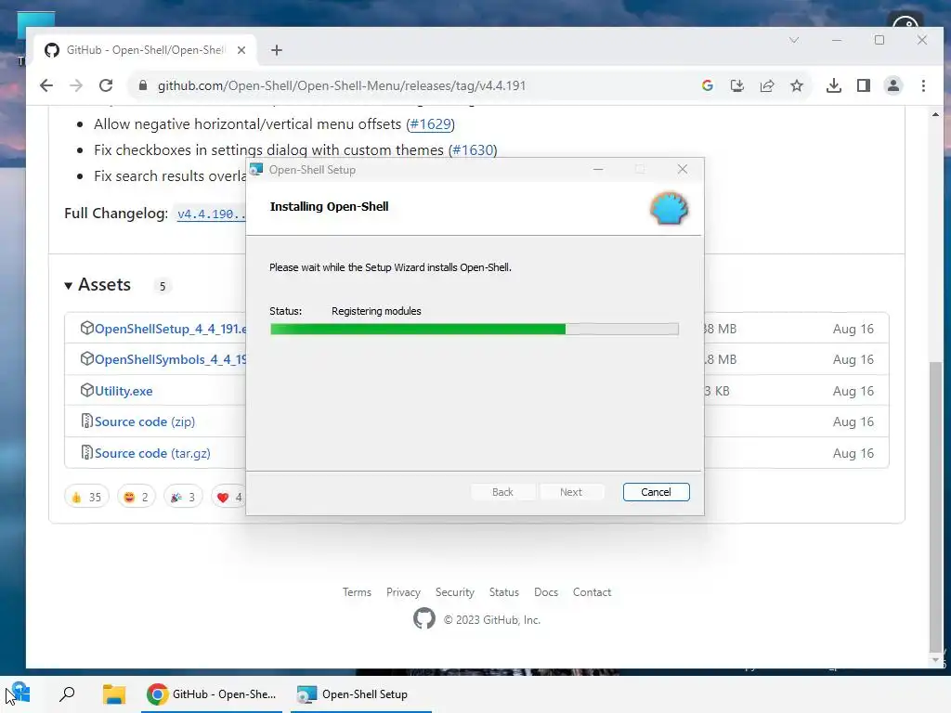Open Chrome's downloads icon
Viewport: 951px width, 713px height.
point(834,85)
